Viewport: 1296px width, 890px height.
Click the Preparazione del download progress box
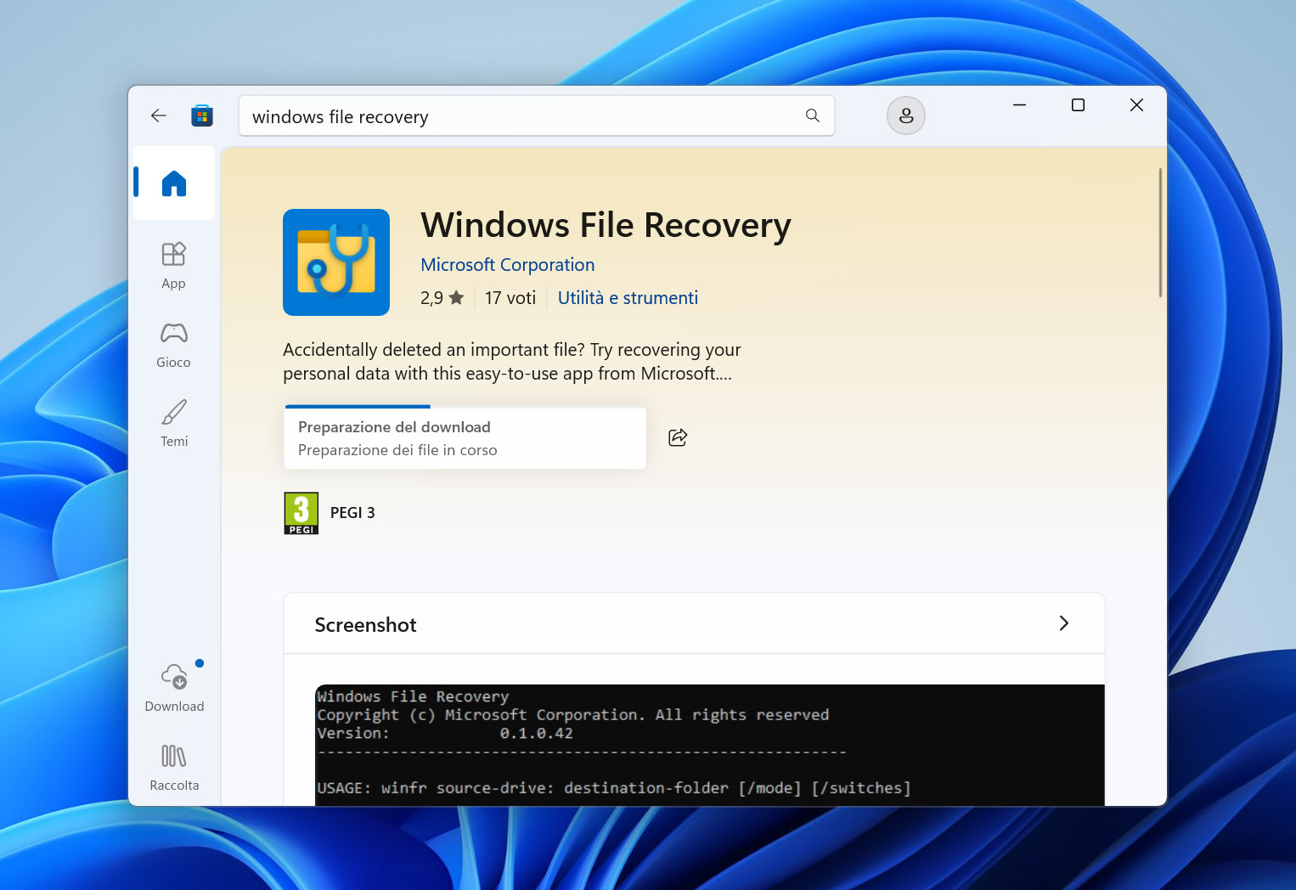[x=465, y=437]
